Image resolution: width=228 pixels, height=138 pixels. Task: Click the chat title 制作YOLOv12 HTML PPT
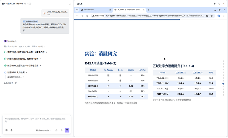click(x=12, y=4)
